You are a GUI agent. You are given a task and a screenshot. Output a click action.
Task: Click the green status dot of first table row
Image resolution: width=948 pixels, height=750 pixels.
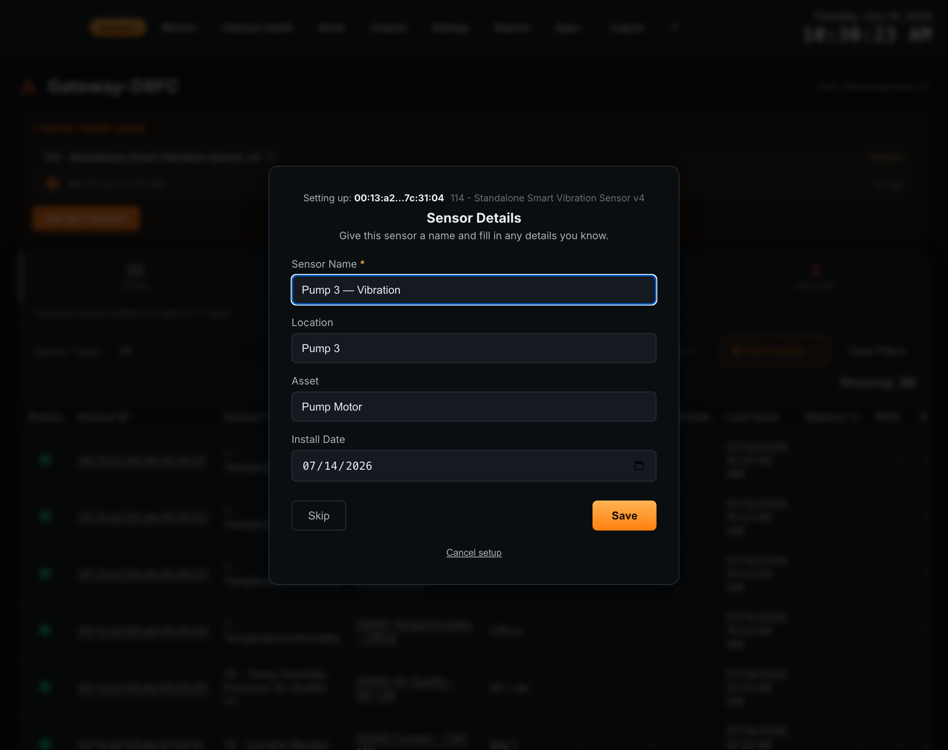click(45, 460)
